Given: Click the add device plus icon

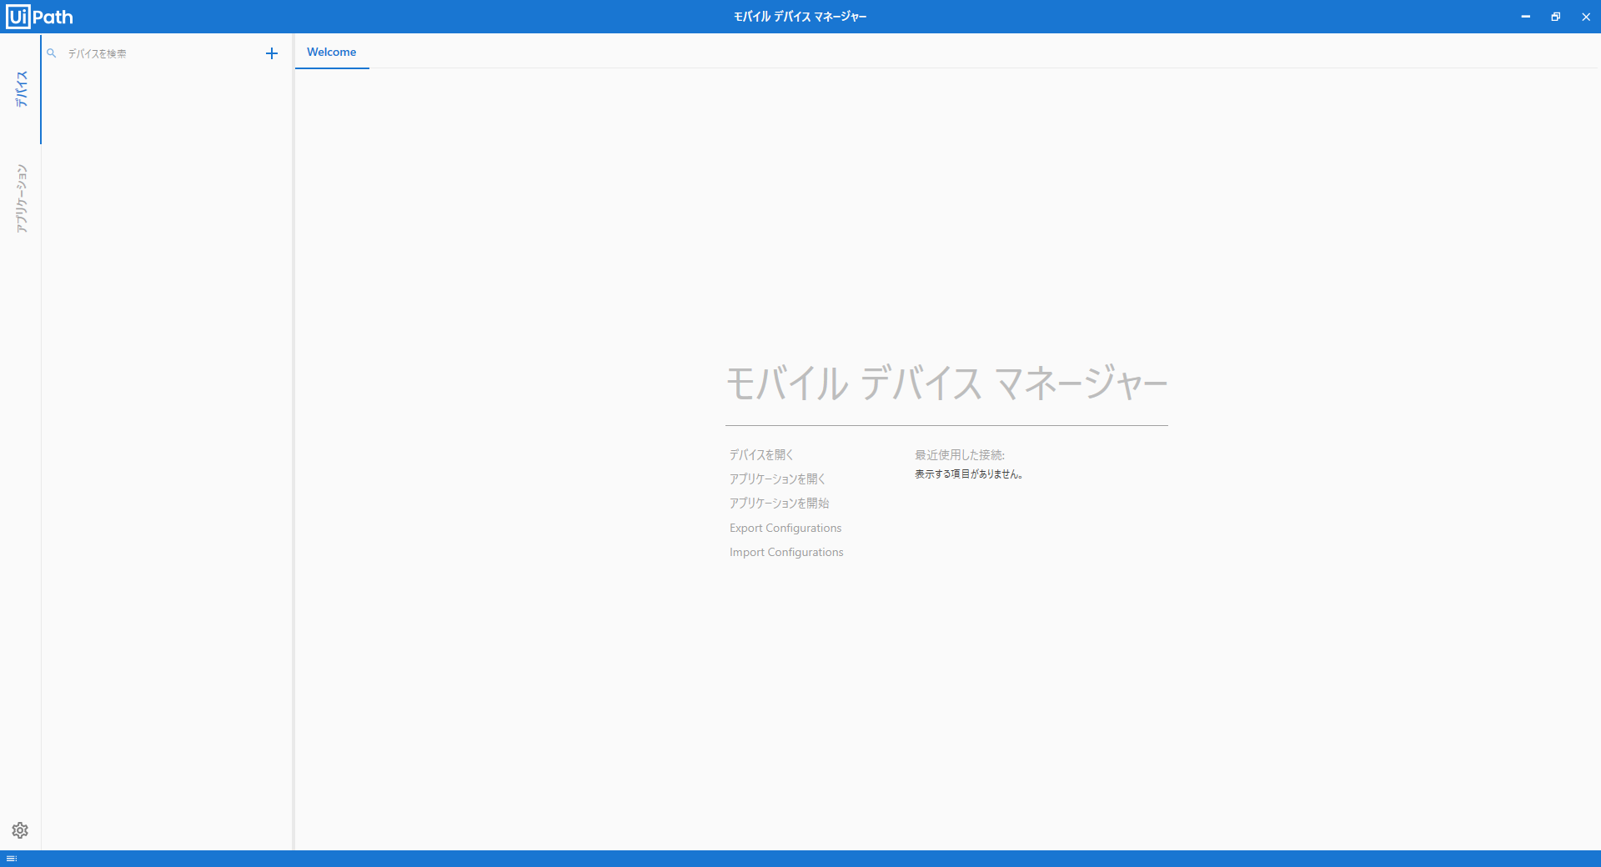Looking at the screenshot, I should coord(271,53).
